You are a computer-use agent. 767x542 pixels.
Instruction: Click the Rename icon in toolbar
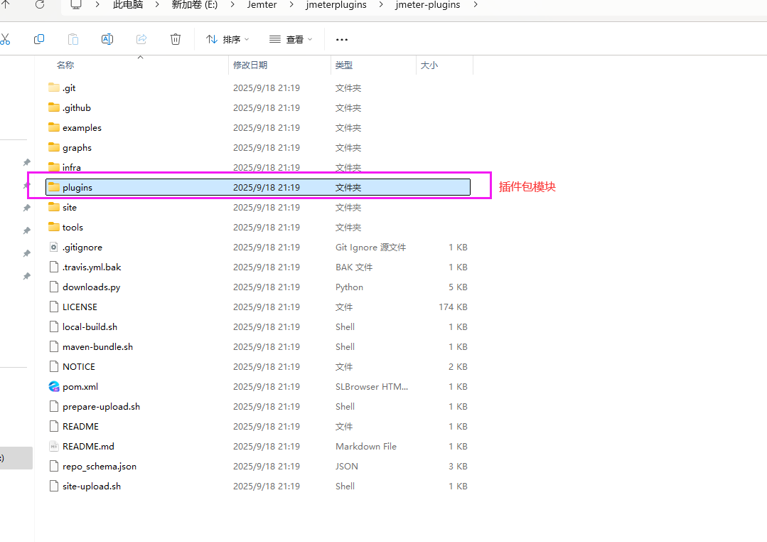click(107, 39)
